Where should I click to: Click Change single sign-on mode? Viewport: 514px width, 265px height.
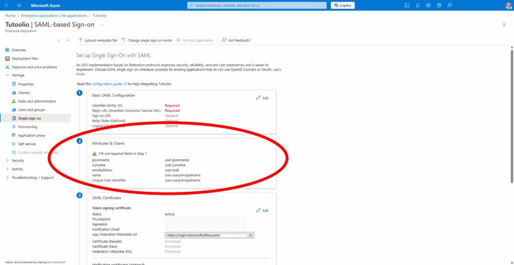pos(147,40)
